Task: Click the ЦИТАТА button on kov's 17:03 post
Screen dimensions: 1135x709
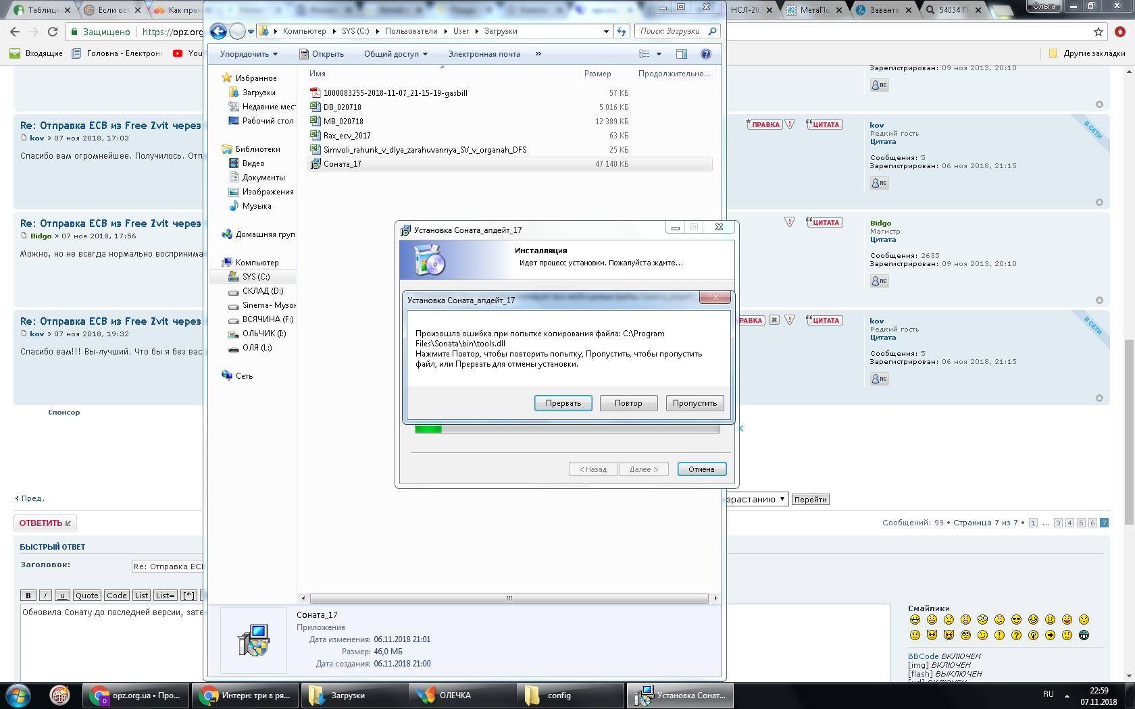Action: (824, 124)
